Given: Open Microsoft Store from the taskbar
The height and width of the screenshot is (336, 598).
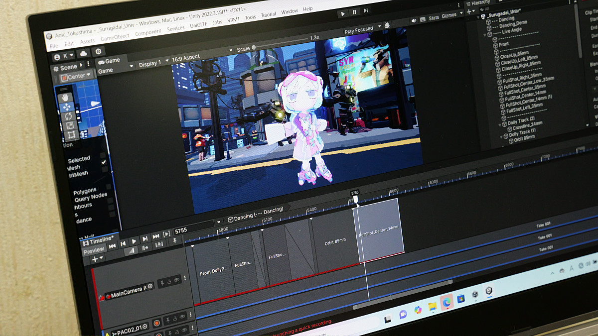Looking at the screenshot, I should 461,299.
